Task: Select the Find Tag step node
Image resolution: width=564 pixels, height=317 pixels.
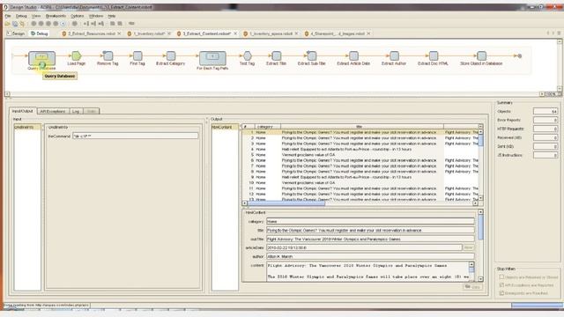Action: (x=137, y=55)
